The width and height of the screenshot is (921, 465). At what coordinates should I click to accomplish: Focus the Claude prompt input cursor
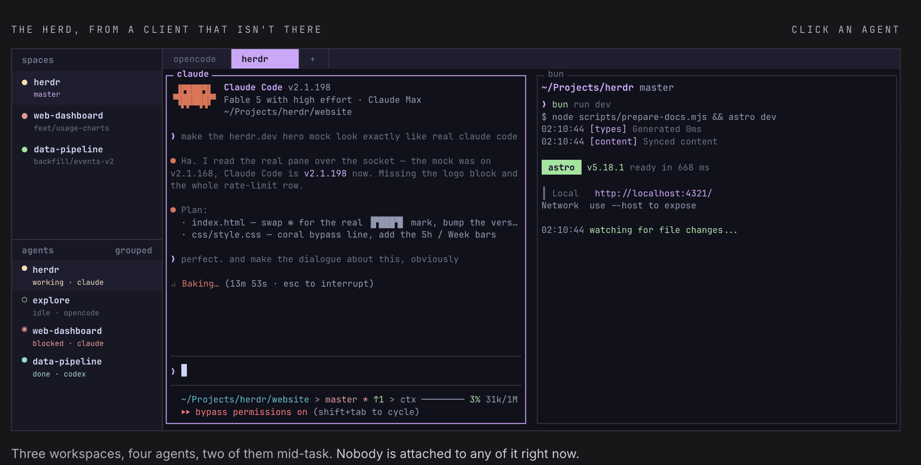pyautogui.click(x=184, y=370)
